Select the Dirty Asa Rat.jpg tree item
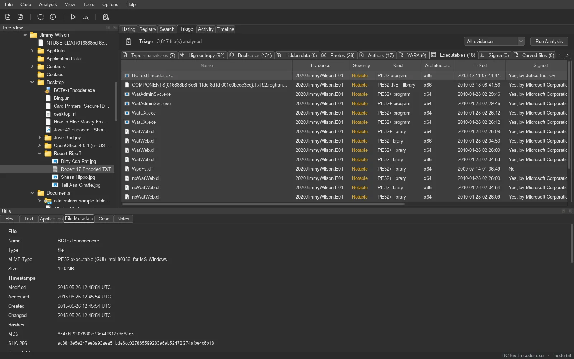The width and height of the screenshot is (574, 359). click(78, 161)
